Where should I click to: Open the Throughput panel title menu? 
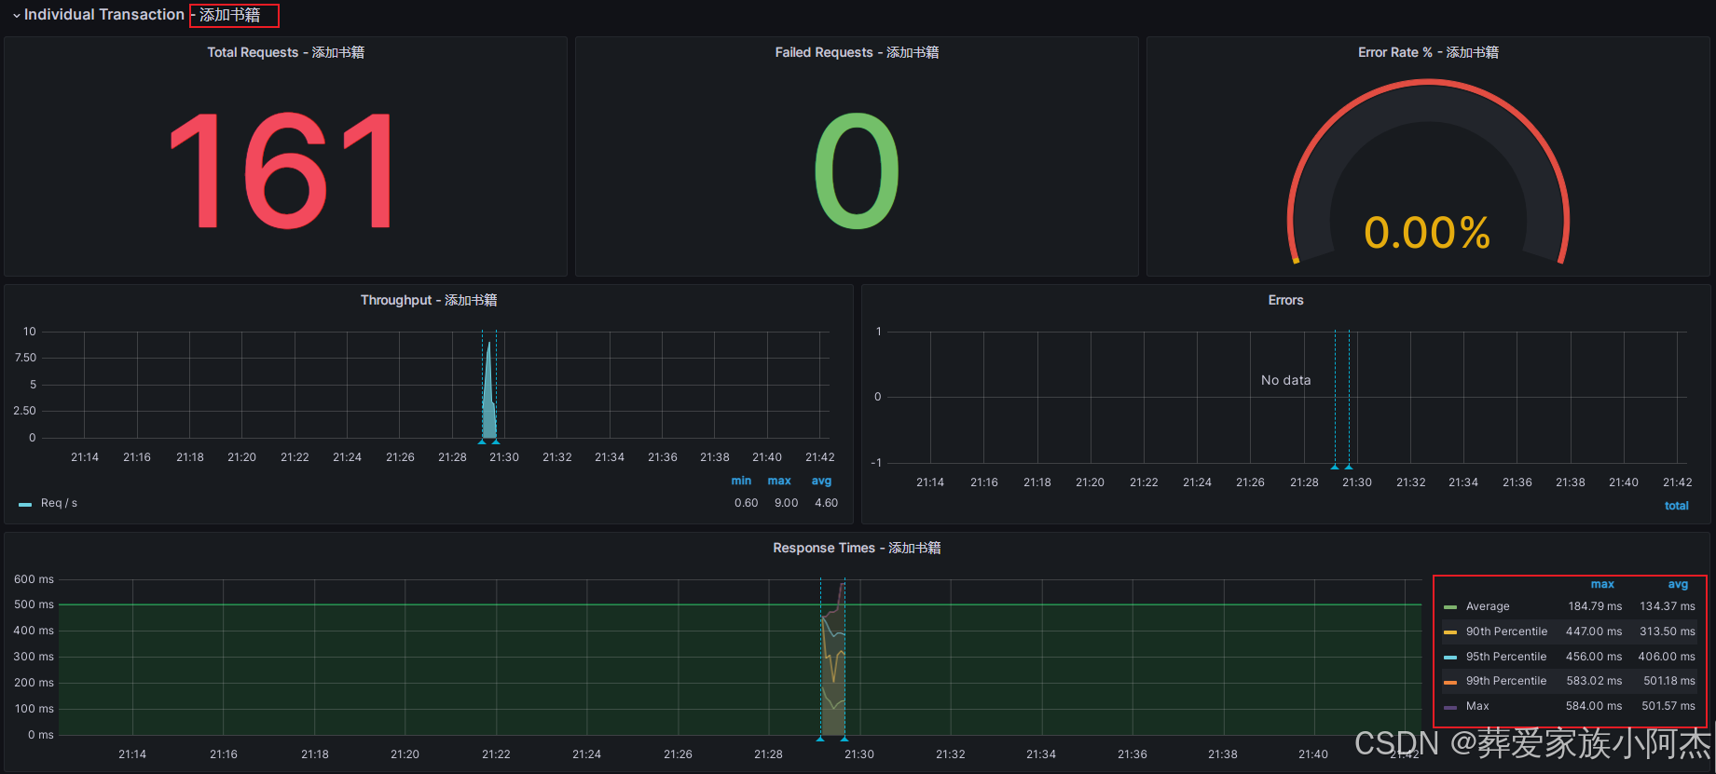tap(429, 300)
